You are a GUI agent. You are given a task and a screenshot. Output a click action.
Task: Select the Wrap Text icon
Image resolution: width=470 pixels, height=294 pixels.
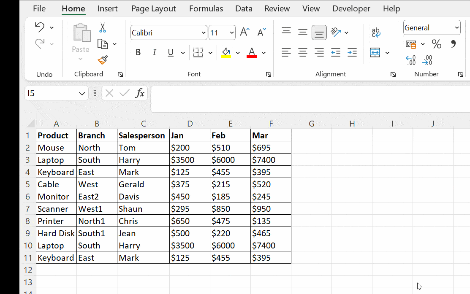coord(375,32)
